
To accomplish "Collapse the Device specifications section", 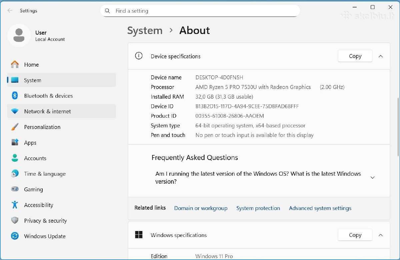I will click(x=381, y=56).
